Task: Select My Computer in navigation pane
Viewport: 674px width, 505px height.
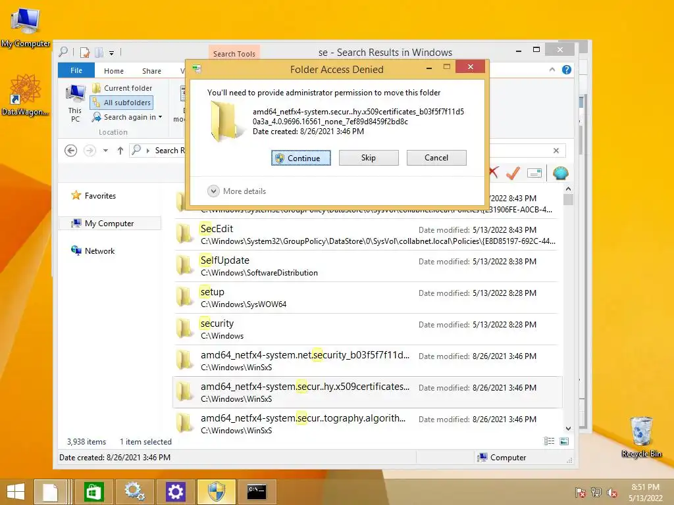Action: [110, 224]
